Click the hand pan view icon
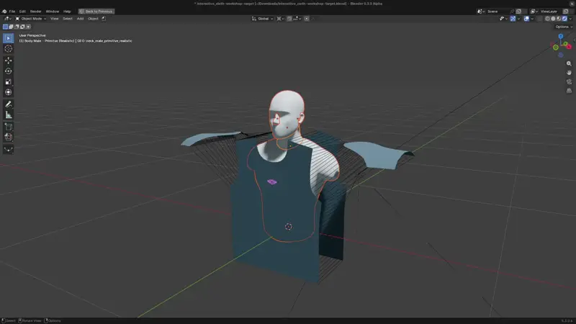Image resolution: width=576 pixels, height=324 pixels. 569,73
